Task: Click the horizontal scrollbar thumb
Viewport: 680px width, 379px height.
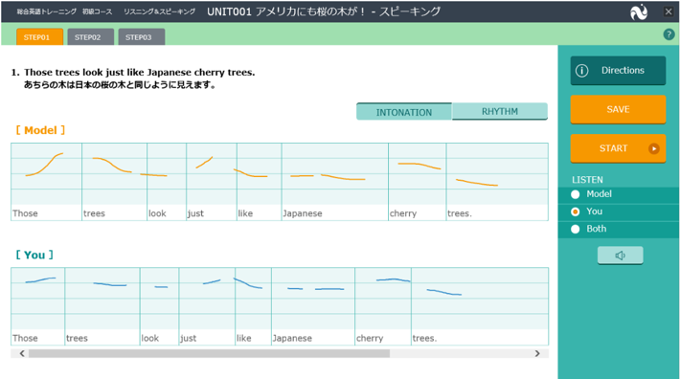Action: (x=209, y=353)
